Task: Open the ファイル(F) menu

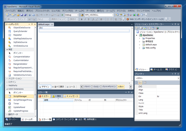Action: pos(10,11)
